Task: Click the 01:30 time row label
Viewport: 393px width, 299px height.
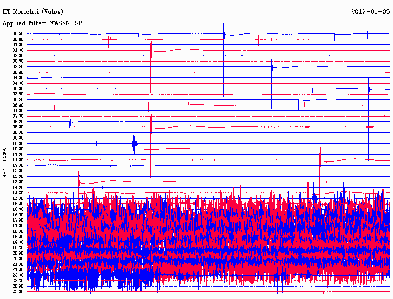Action: pos(18,50)
